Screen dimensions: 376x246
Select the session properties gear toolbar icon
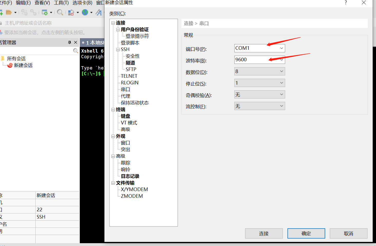tap(45, 12)
